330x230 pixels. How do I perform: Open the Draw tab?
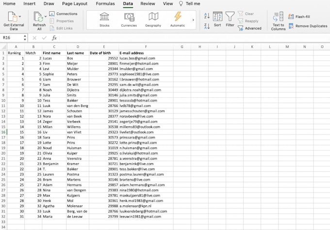pyautogui.click(x=49, y=3)
